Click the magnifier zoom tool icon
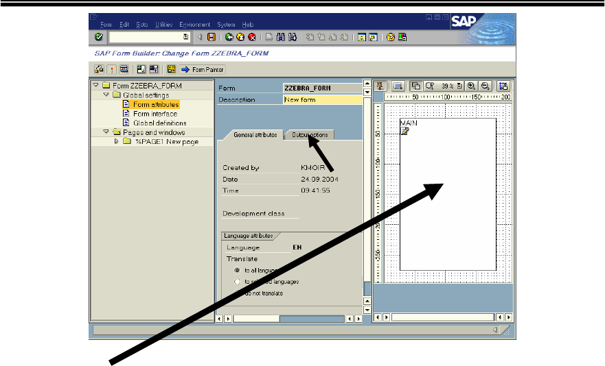 pos(429,86)
